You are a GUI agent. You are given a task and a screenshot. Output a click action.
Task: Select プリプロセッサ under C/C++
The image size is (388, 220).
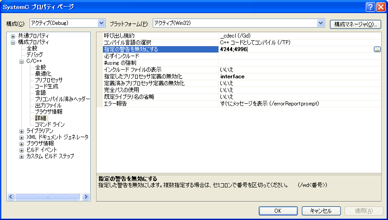(x=49, y=80)
